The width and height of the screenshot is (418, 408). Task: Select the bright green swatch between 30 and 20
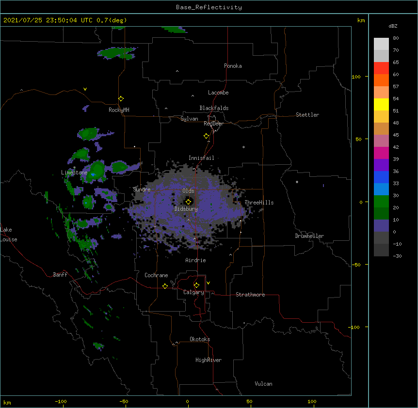pos(381,202)
